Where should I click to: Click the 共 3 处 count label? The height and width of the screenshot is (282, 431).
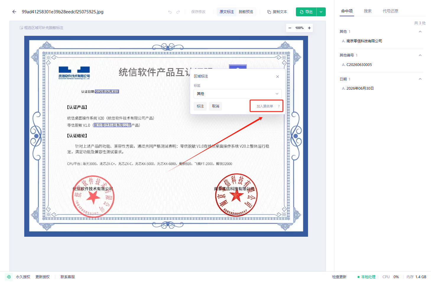pyautogui.click(x=420, y=23)
